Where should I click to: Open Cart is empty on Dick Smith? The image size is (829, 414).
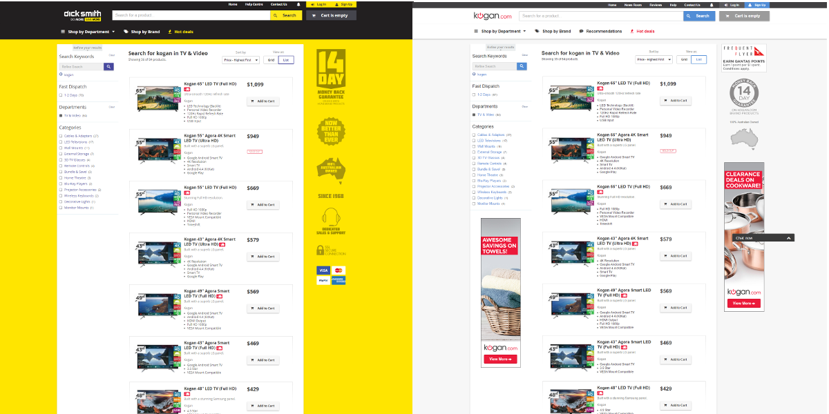coord(332,15)
